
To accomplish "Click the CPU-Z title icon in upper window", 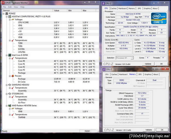I will click(x=103, y=3).
